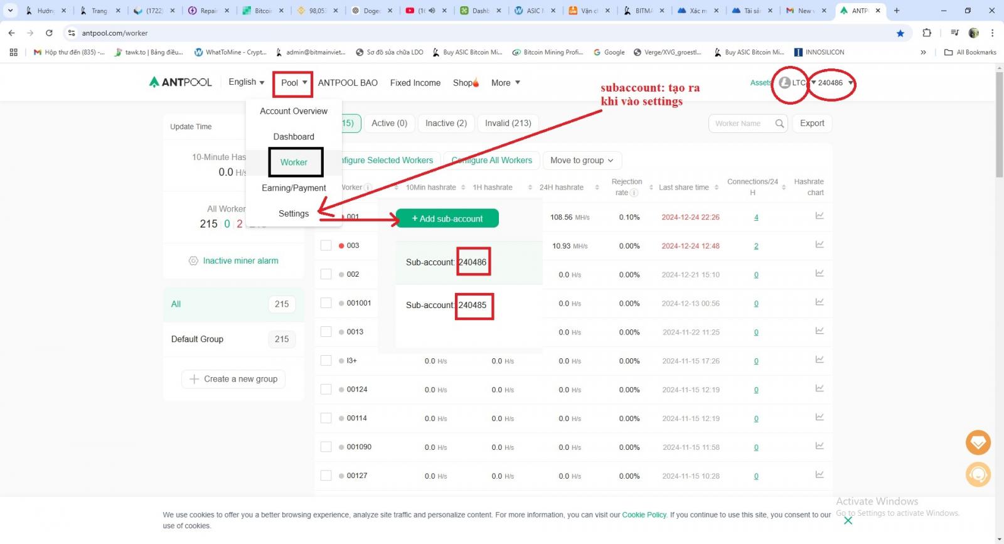Dismiss the cookie banner with X

point(848,520)
